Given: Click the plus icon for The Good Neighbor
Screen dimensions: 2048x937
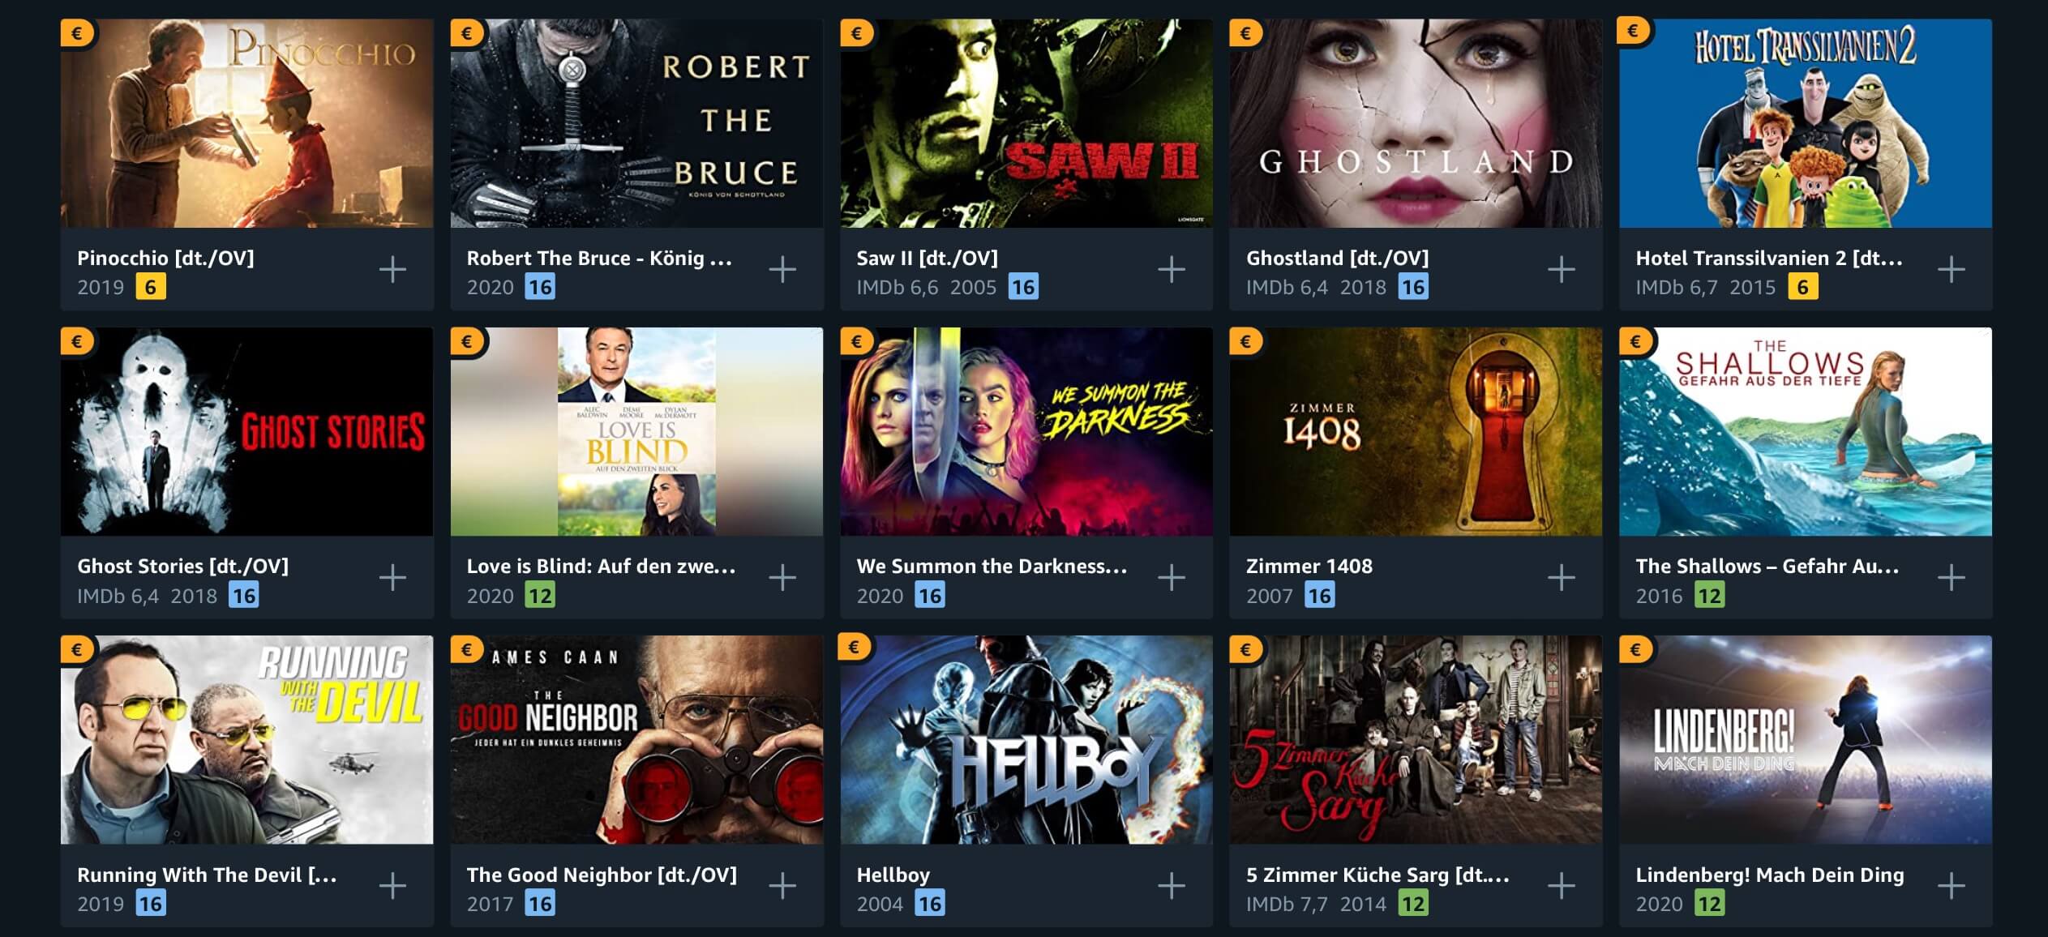Looking at the screenshot, I should pos(782,886).
